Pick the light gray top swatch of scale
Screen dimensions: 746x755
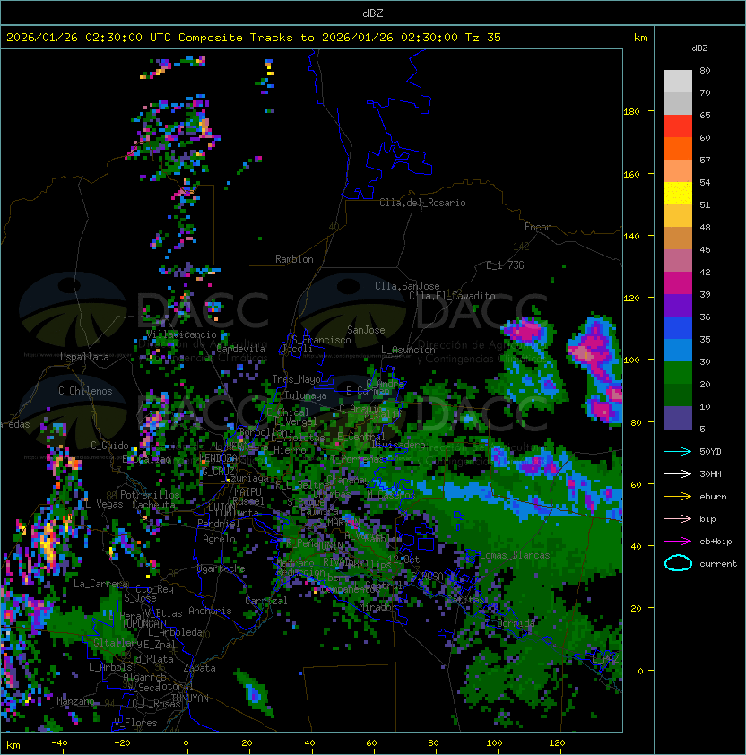pos(678,82)
